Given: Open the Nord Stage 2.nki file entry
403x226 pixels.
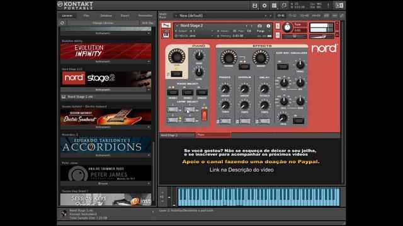Looking at the screenshot, I should tap(106, 97).
